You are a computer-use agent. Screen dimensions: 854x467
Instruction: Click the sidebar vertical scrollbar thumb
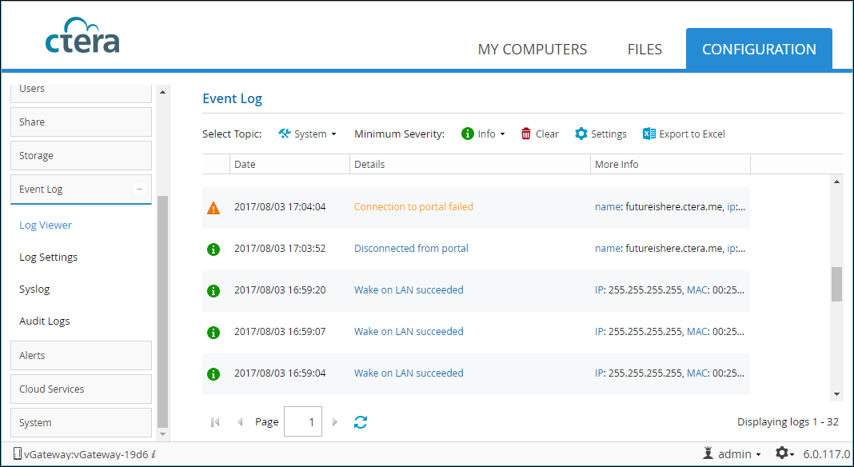[x=162, y=312]
